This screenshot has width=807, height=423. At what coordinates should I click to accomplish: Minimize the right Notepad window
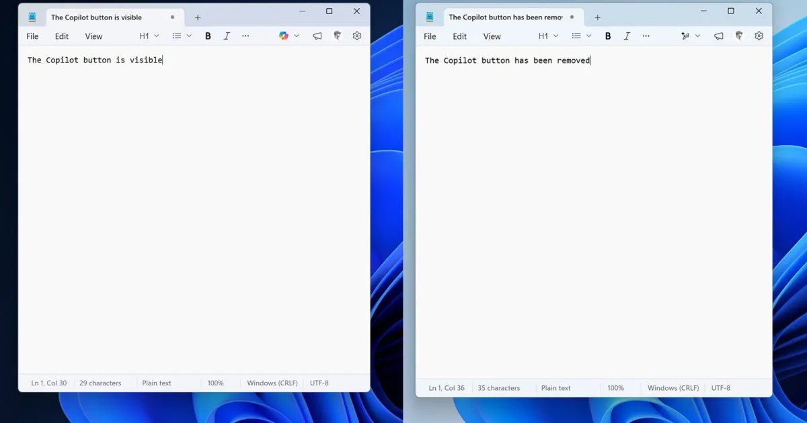pyautogui.click(x=703, y=11)
